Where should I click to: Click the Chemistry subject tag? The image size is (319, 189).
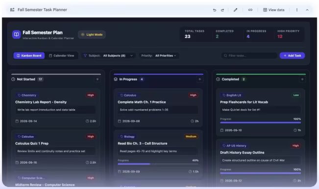click(27, 95)
